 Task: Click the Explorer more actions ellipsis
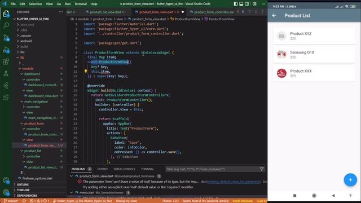(x=61, y=12)
